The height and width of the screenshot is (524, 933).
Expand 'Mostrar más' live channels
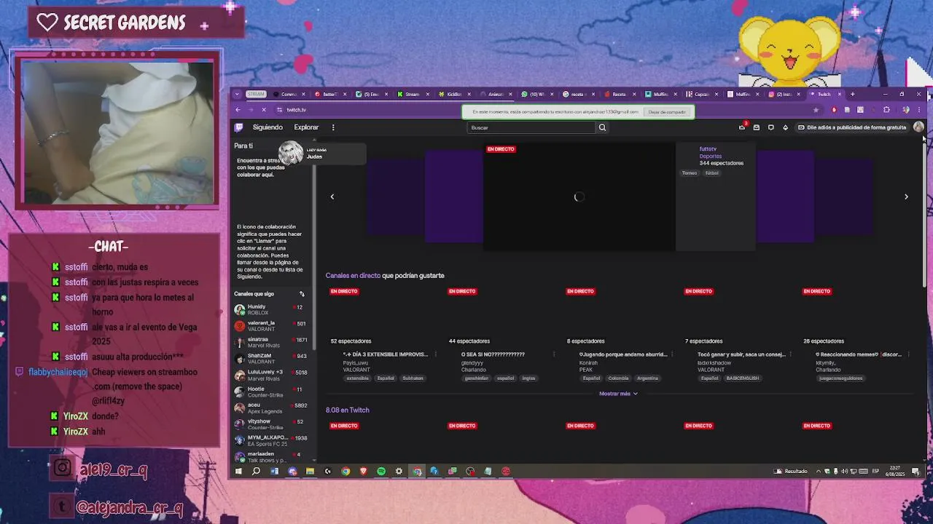tap(618, 394)
